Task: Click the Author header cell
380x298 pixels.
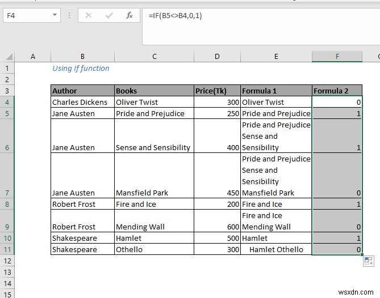Action: (x=82, y=91)
